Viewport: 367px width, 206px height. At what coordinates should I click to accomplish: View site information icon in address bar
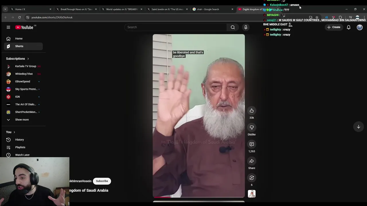coord(28,17)
